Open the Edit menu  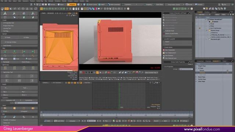(x=6, y=1)
